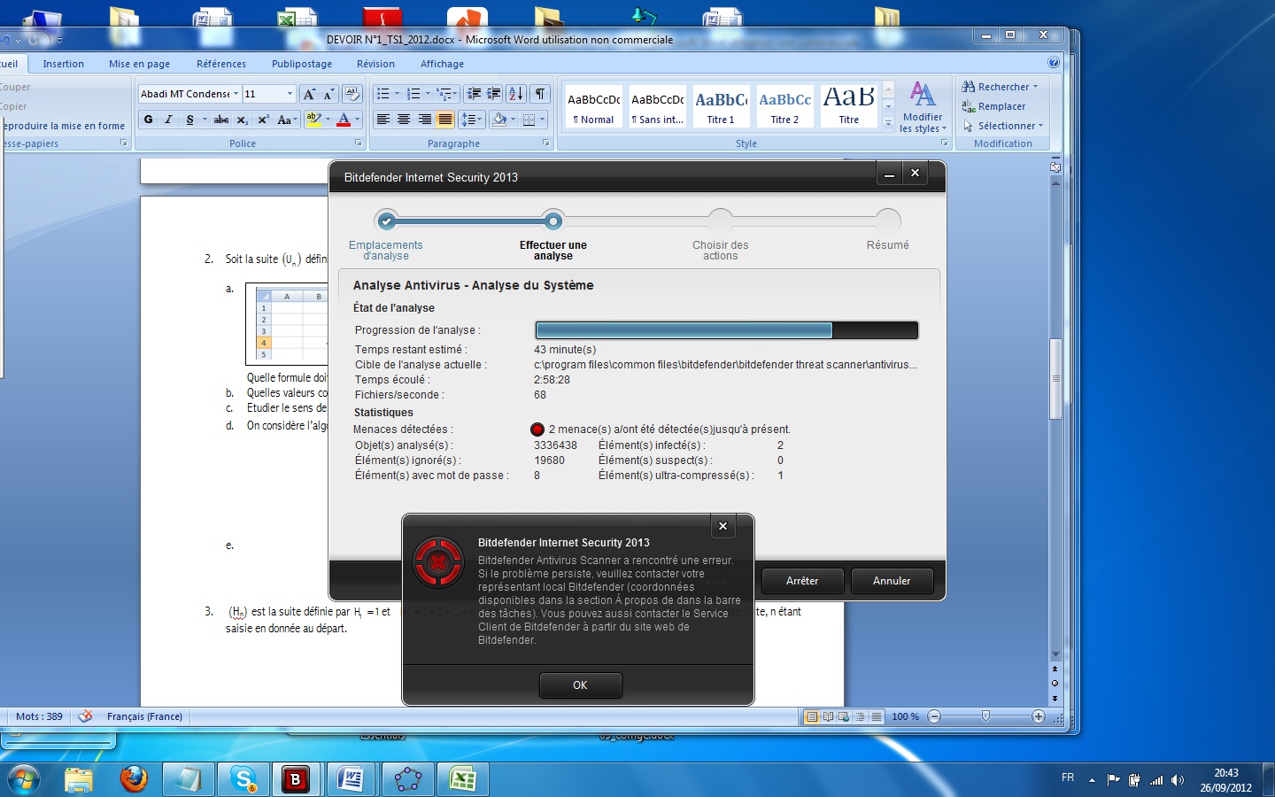Align text right

tap(425, 120)
